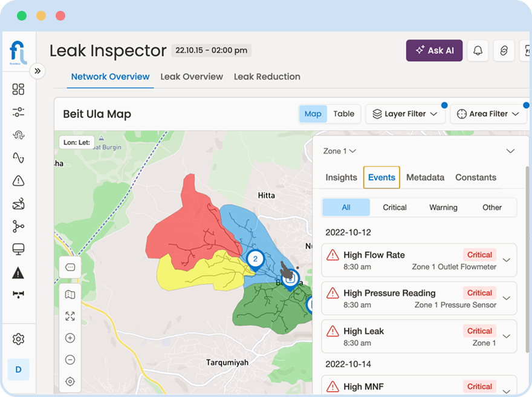Toggle the map labels pill control
This screenshot has height=397, width=532.
(x=70, y=267)
